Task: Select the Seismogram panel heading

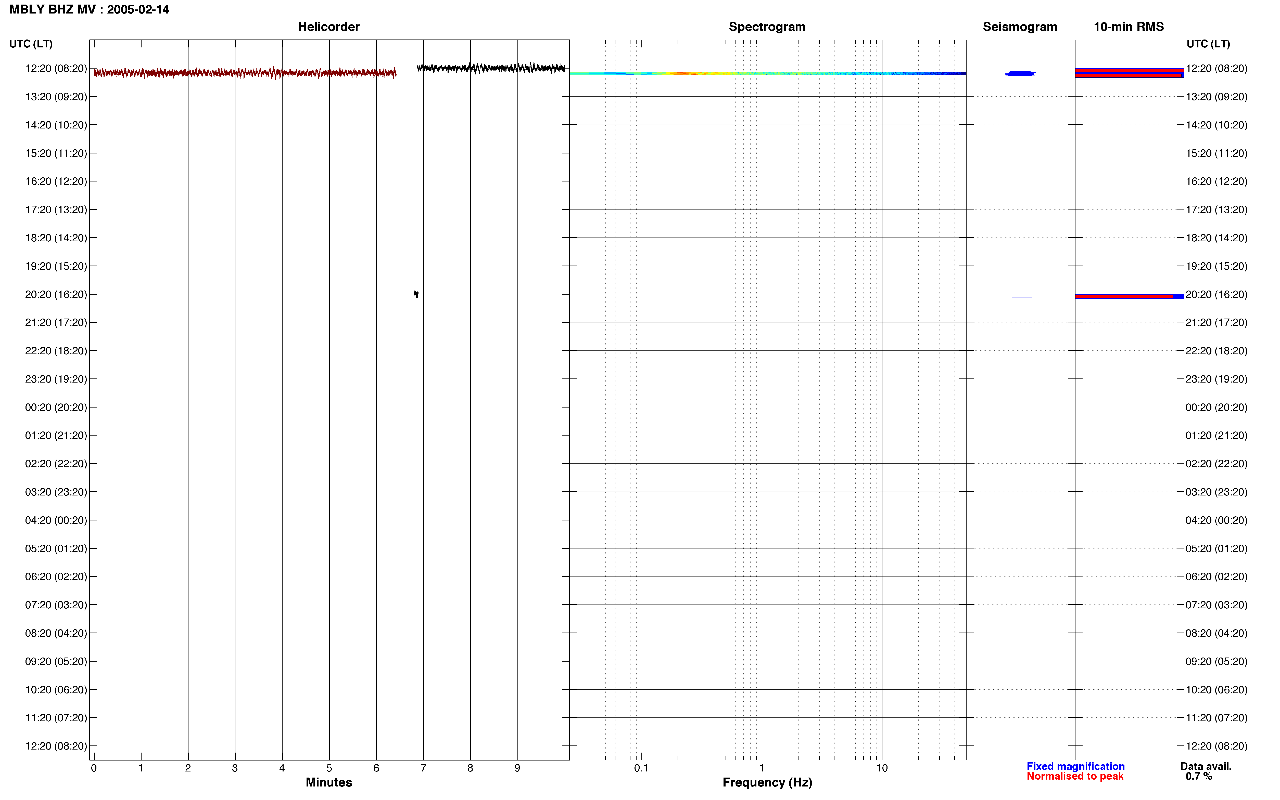Action: [x=1020, y=27]
